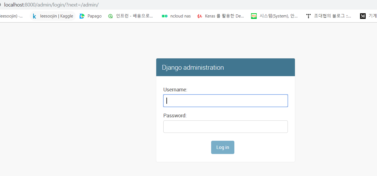Click the Papago parrot icon

click(x=82, y=16)
